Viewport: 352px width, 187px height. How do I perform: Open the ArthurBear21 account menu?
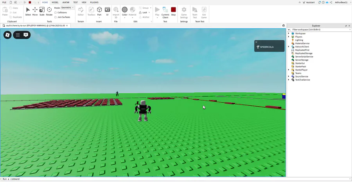(x=342, y=2)
